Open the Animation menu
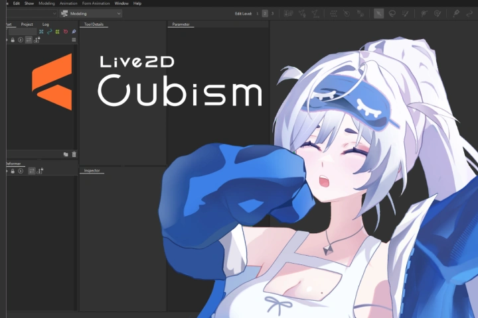478x318 pixels. pos(68,3)
